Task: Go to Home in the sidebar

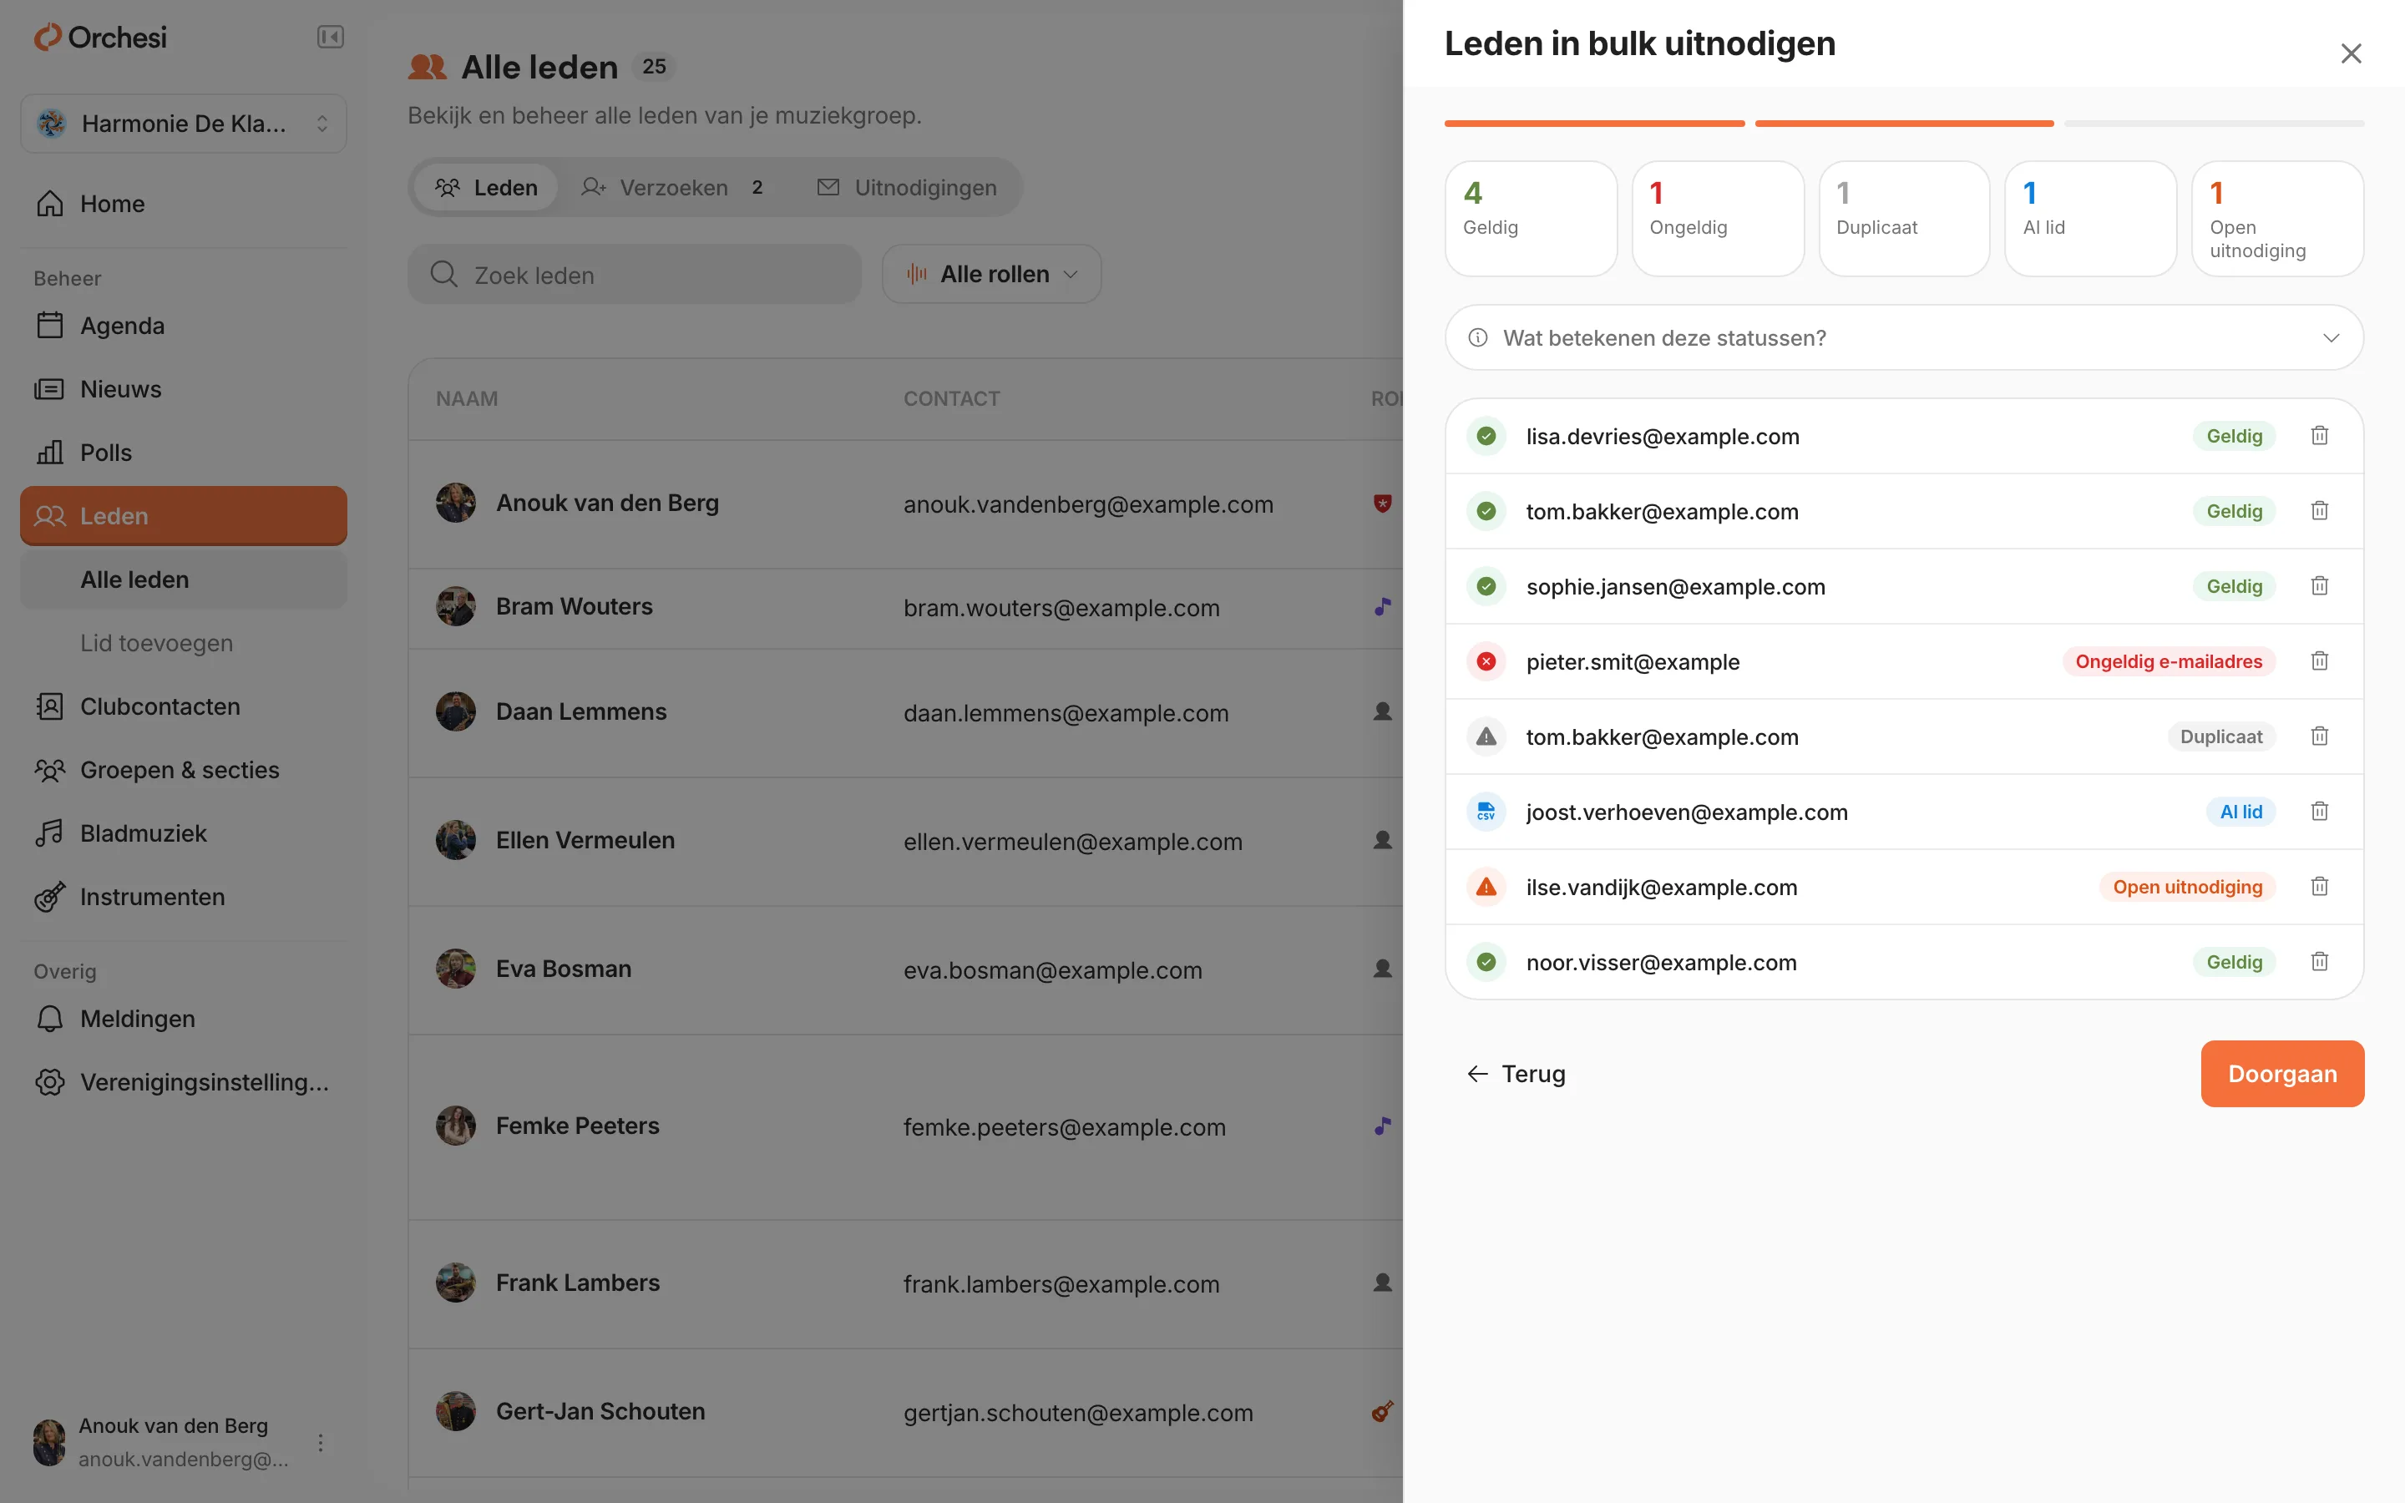Action: click(184, 204)
